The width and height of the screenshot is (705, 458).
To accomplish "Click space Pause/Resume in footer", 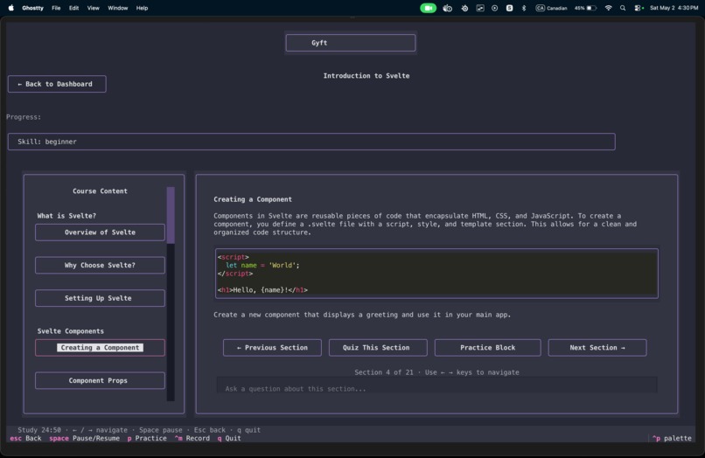I will tap(85, 438).
